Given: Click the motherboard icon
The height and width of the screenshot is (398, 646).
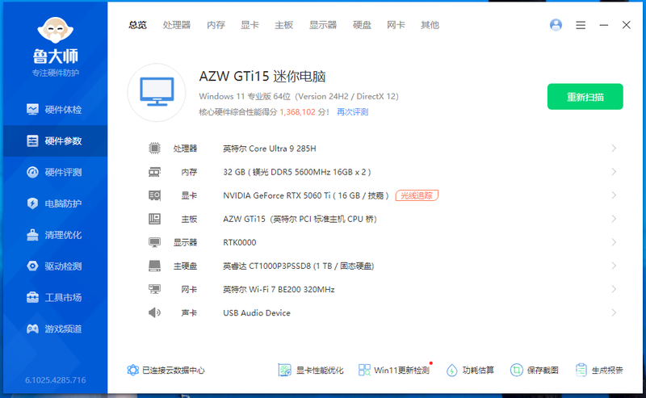Looking at the screenshot, I should click(154, 219).
